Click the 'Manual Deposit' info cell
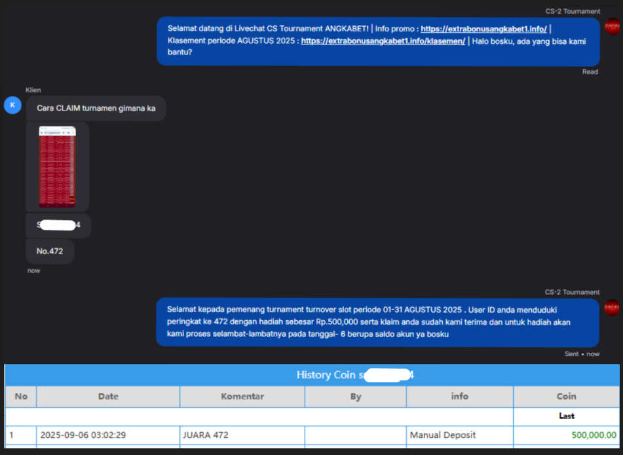Image resolution: width=623 pixels, height=455 pixels. 460,435
